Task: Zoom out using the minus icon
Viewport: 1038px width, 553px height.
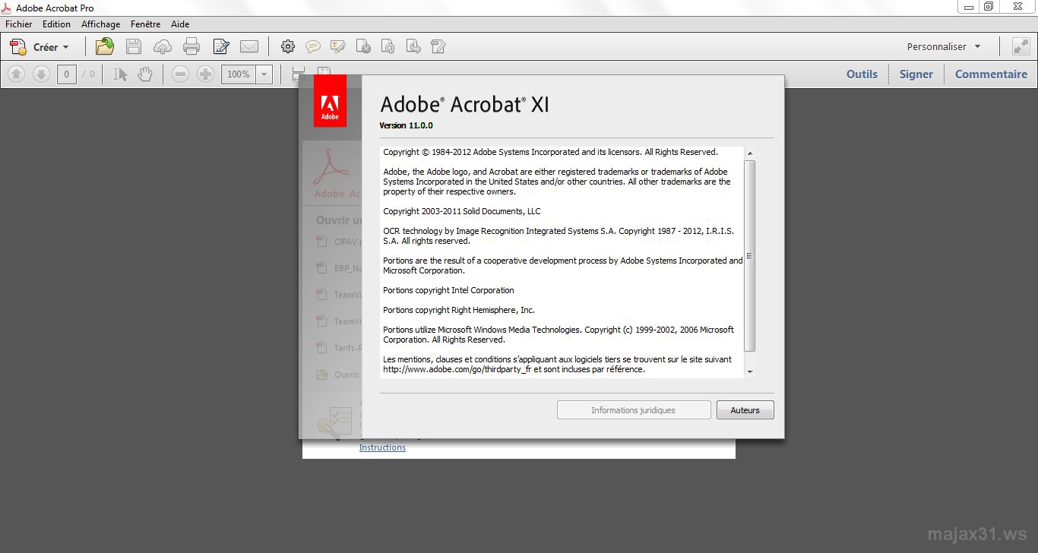Action: [180, 74]
